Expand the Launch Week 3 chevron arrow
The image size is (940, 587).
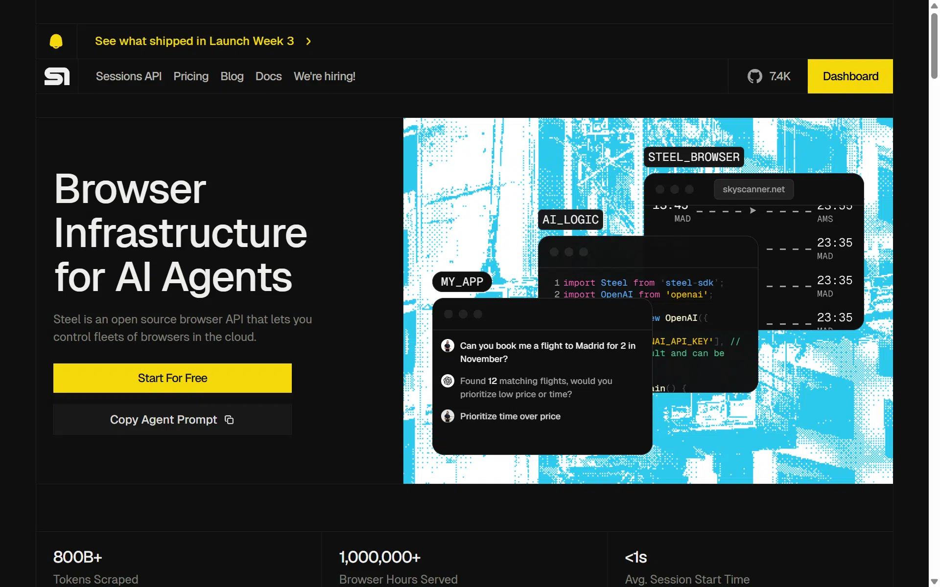tap(308, 41)
